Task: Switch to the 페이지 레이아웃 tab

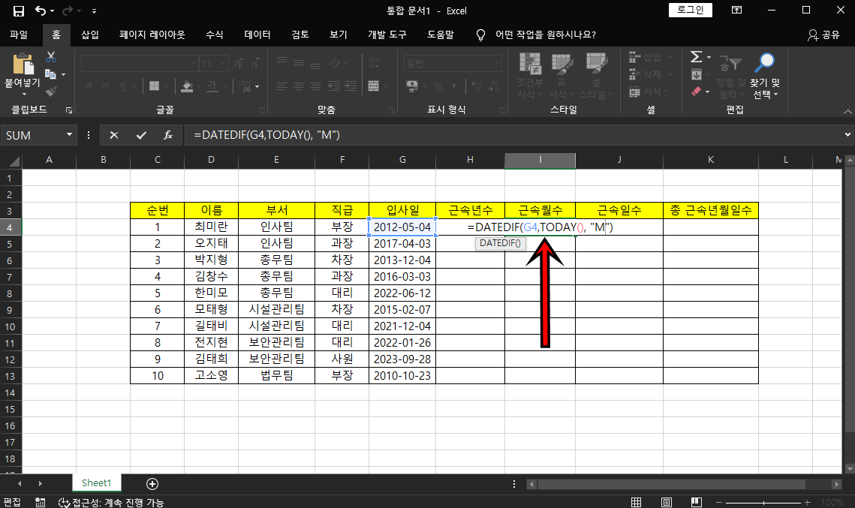Action: click(x=152, y=35)
